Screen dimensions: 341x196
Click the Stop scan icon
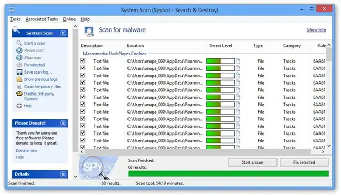(19, 57)
